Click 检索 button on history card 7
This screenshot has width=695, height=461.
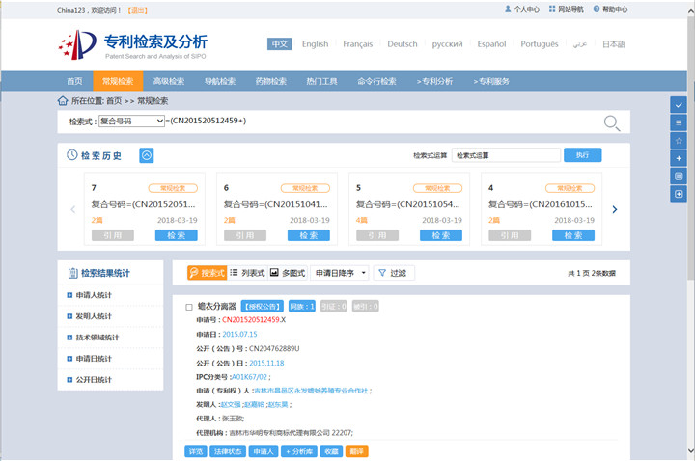[177, 235]
